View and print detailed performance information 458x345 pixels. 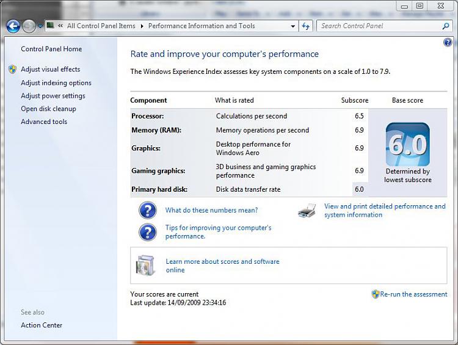385,210
